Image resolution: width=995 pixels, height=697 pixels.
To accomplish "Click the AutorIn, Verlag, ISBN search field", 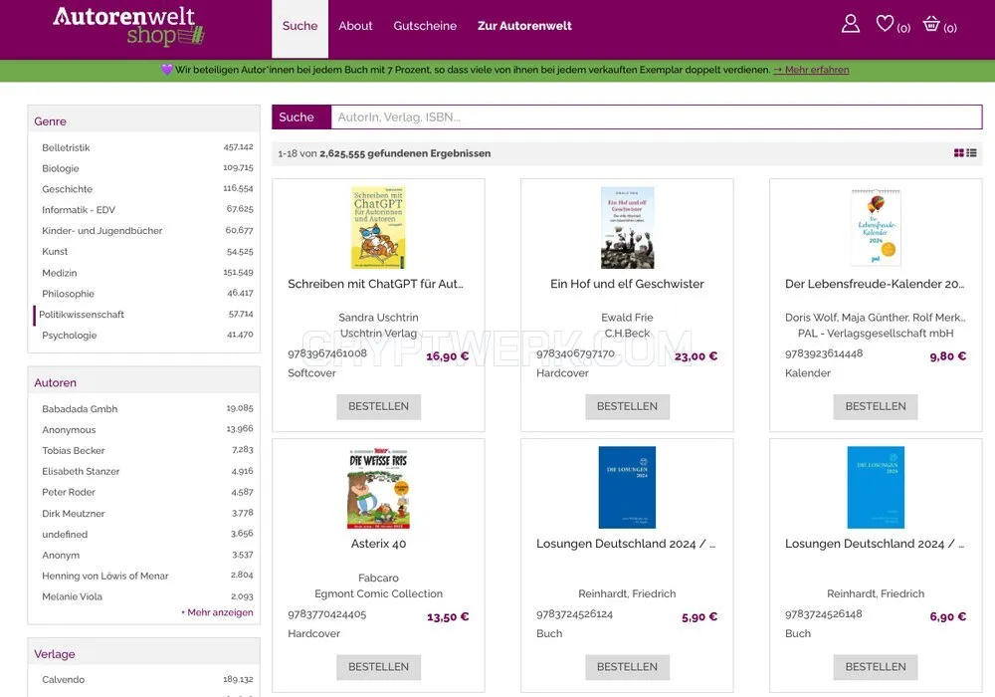I will 656,116.
